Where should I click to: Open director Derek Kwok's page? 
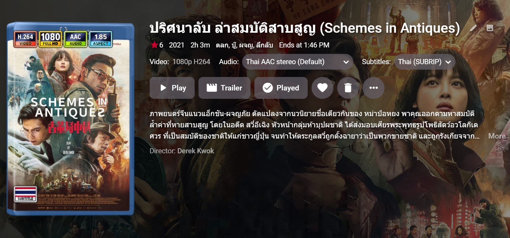click(x=196, y=151)
